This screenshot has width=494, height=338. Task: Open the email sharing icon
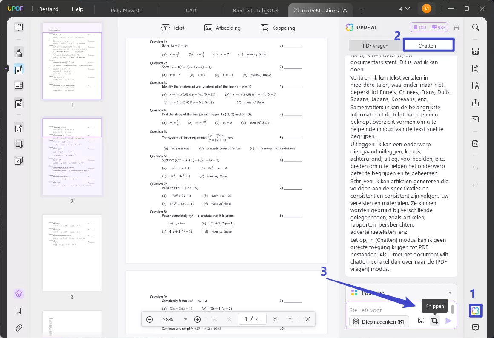[476, 119]
